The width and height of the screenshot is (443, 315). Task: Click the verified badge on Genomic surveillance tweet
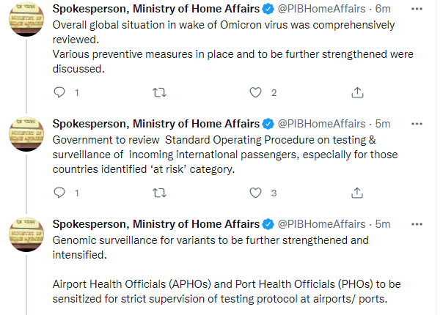coord(269,224)
